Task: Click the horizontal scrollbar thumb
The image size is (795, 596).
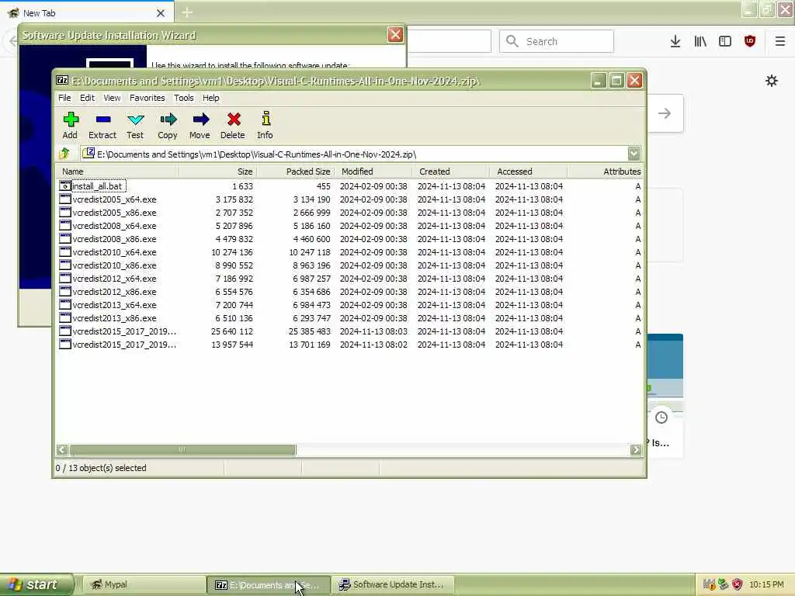Action: point(182,449)
